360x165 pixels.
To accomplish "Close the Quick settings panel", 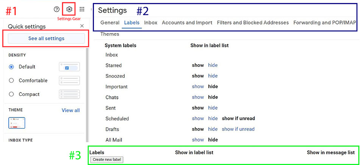I will pyautogui.click(x=82, y=26).
